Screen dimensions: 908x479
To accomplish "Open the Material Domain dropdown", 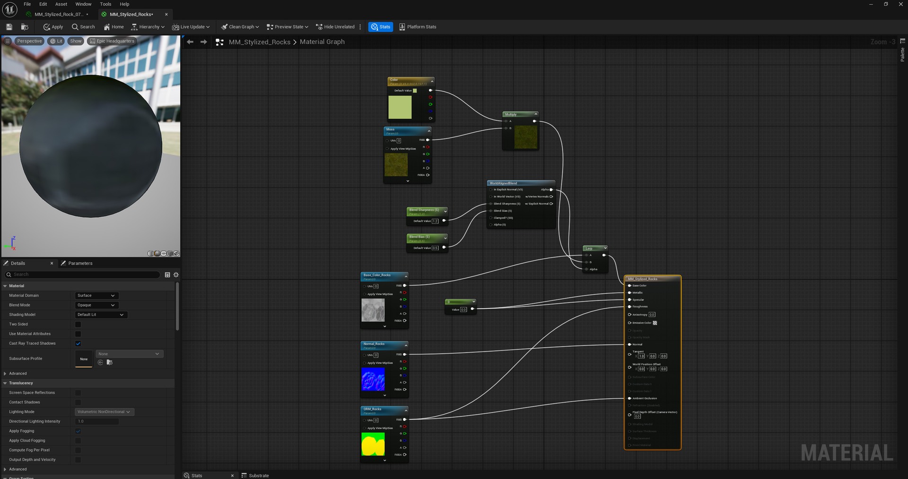I will tap(96, 296).
